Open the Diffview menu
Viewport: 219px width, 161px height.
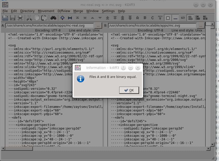tap(64, 11)
